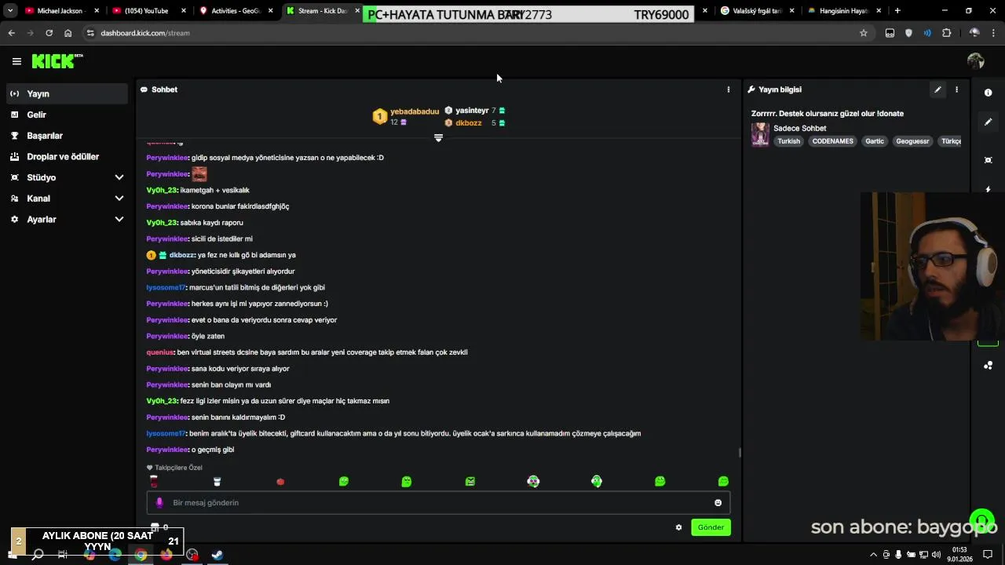This screenshot has height=565, width=1005.
Task: Click the Gartic tag
Action: click(x=874, y=141)
